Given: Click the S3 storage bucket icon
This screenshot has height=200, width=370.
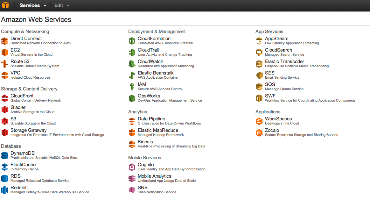Looking at the screenshot, I should (5, 121).
